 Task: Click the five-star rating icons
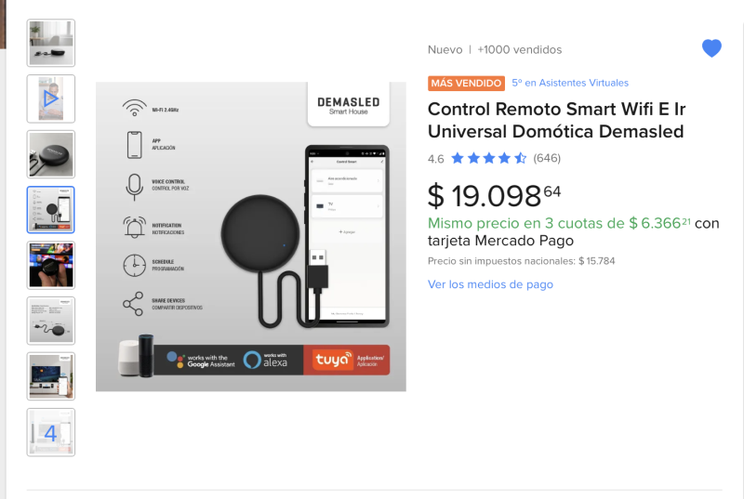(x=489, y=158)
